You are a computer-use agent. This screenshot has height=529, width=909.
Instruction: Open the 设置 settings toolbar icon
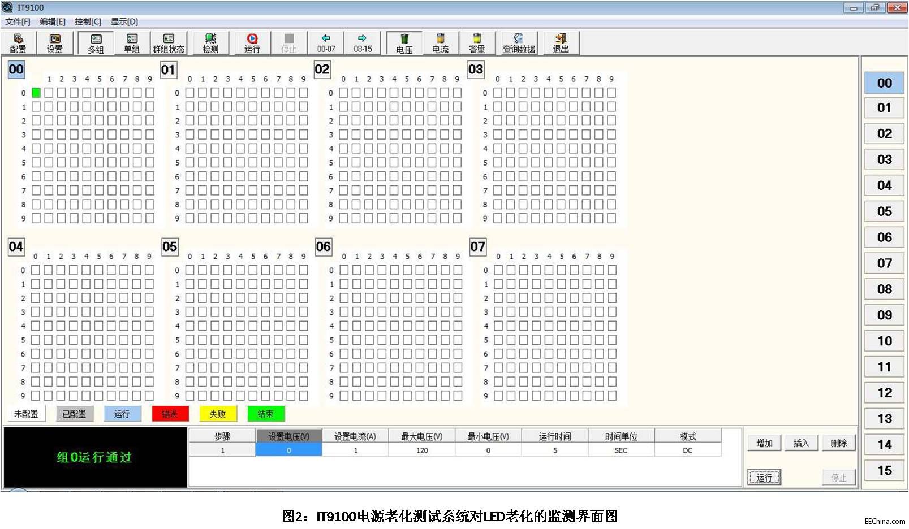pos(55,43)
